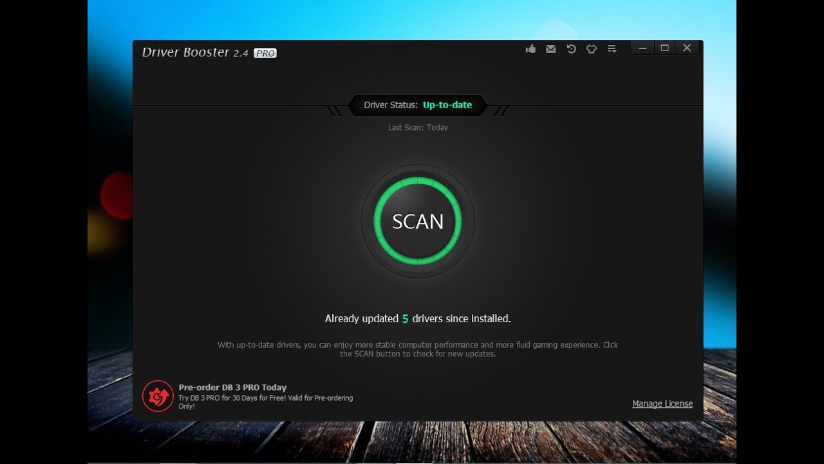Maximize the Driver Booster window
The width and height of the screenshot is (824, 464).
coord(664,48)
